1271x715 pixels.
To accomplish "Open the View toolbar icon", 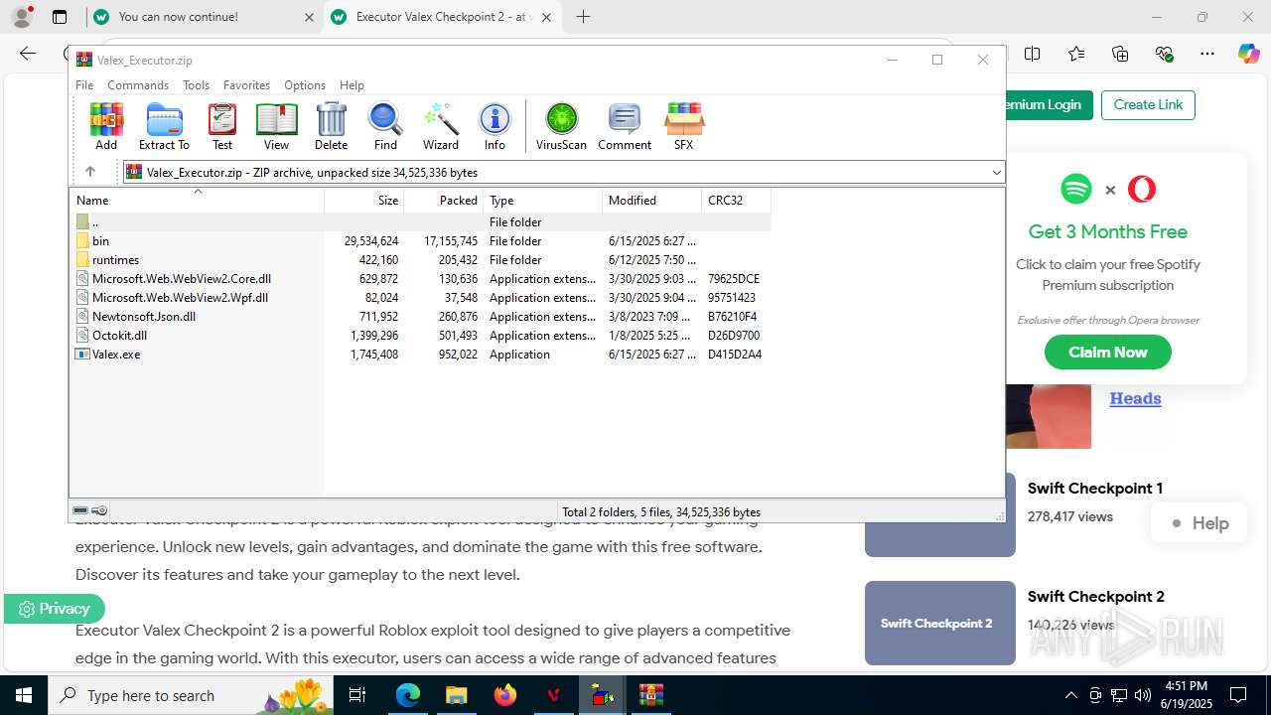I will 276,126.
